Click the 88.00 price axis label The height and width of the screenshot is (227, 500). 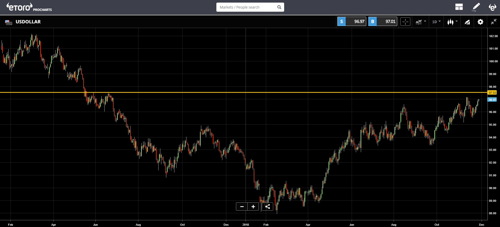(x=493, y=213)
